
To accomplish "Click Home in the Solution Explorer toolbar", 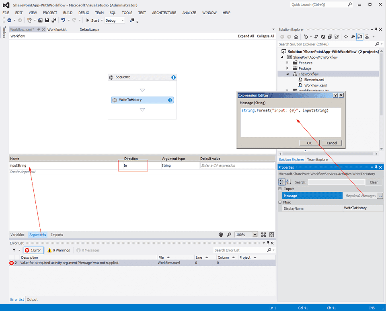I will pyautogui.click(x=296, y=37).
